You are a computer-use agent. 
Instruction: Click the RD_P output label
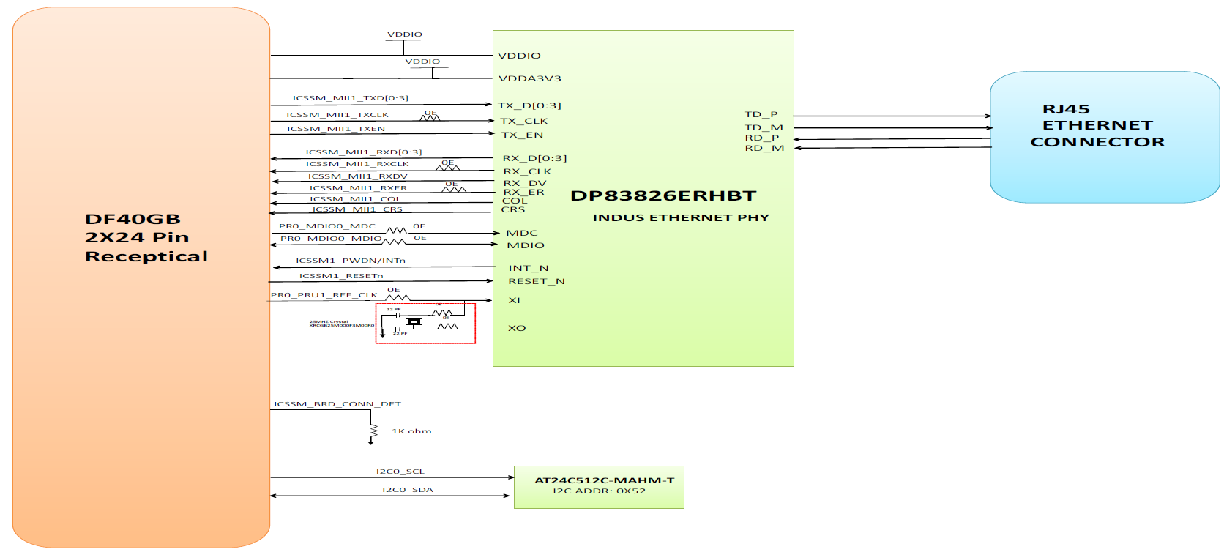click(x=762, y=138)
